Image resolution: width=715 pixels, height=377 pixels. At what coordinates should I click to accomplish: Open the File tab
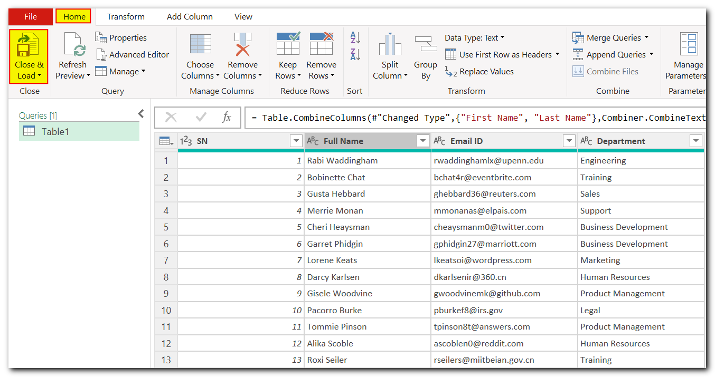[x=31, y=16]
